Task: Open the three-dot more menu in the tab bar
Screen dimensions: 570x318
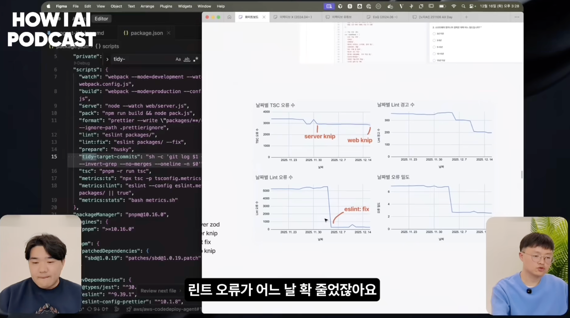Action: (x=517, y=17)
